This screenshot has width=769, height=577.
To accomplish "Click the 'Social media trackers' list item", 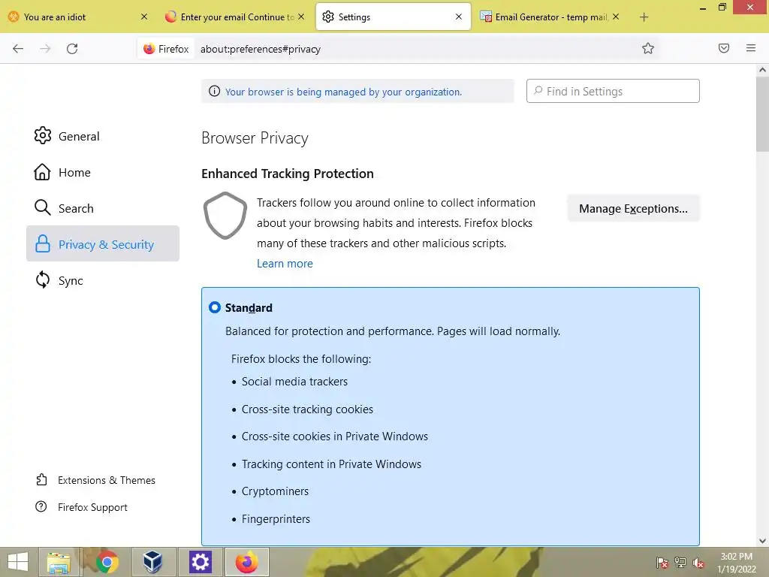I will [x=294, y=382].
